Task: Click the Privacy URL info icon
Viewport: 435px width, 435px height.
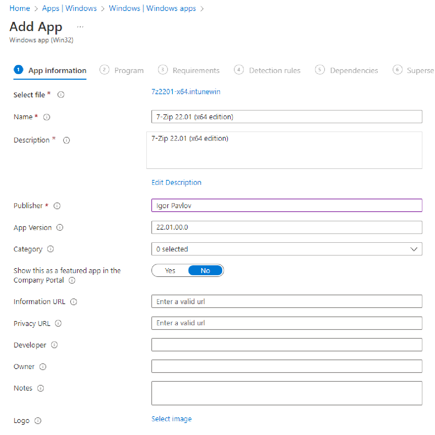Action: point(58,324)
